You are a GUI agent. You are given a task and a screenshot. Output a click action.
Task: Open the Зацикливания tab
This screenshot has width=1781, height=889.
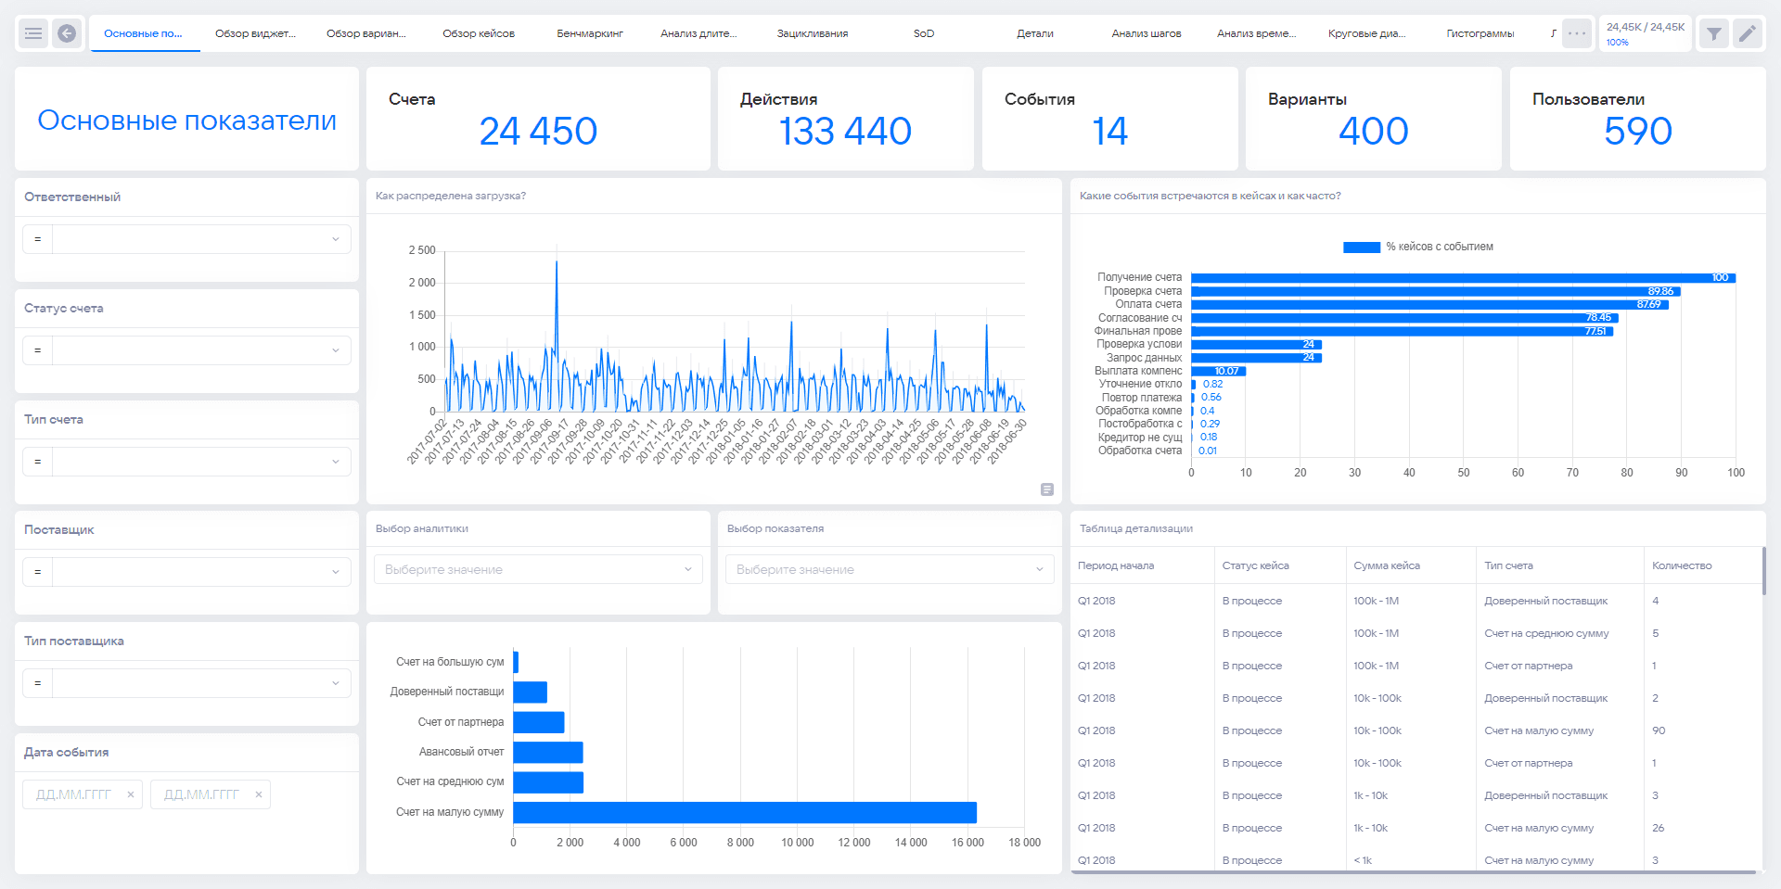pyautogui.click(x=813, y=33)
